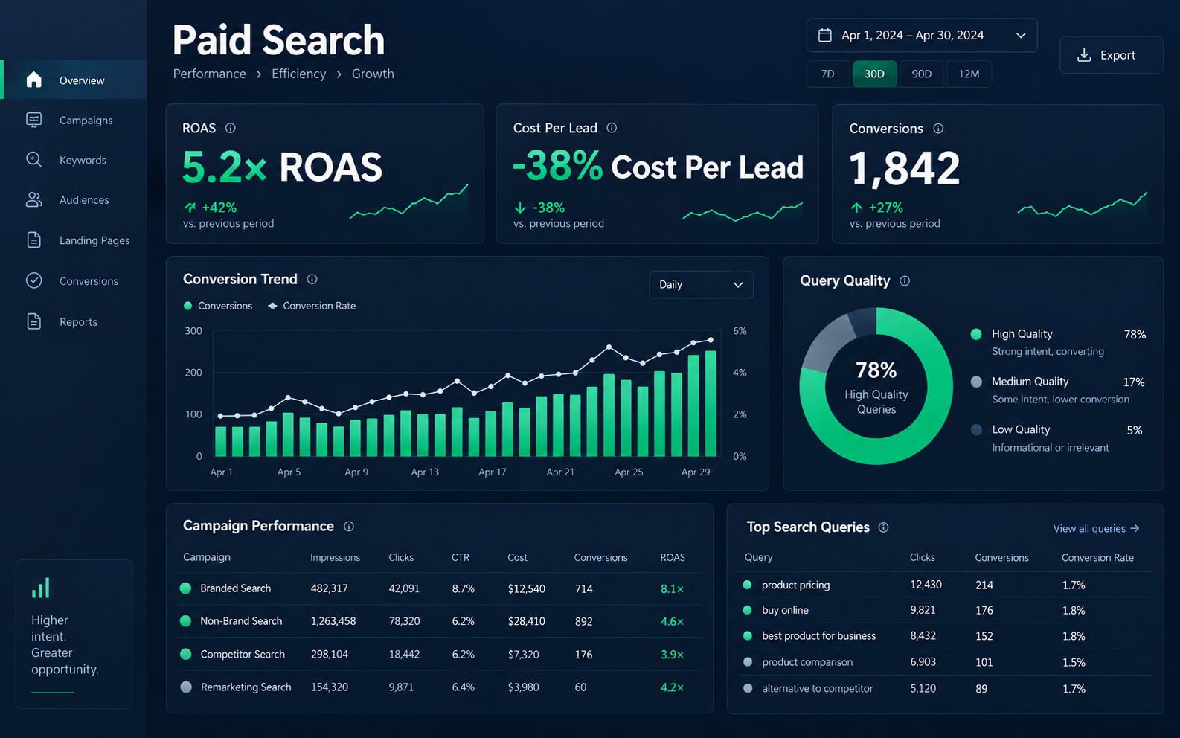The width and height of the screenshot is (1180, 738).
Task: Click the ROAS sparkline chart
Action: pos(408,202)
